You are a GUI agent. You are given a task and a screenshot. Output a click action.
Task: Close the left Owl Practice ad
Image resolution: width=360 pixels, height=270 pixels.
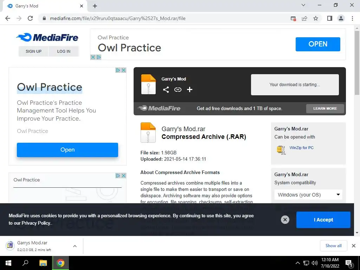(123, 70)
